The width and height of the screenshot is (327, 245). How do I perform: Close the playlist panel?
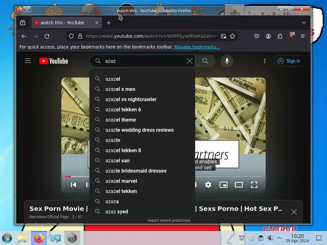tap(294, 212)
